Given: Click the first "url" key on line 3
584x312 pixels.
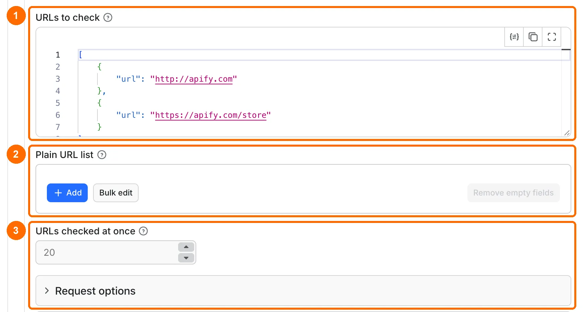Looking at the screenshot, I should click(128, 79).
